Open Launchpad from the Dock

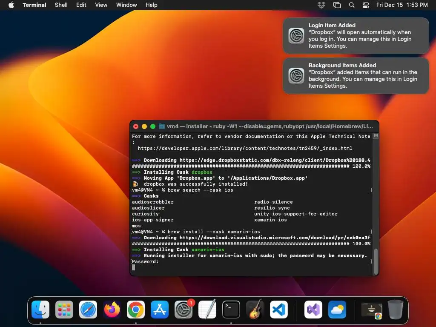pos(64,310)
